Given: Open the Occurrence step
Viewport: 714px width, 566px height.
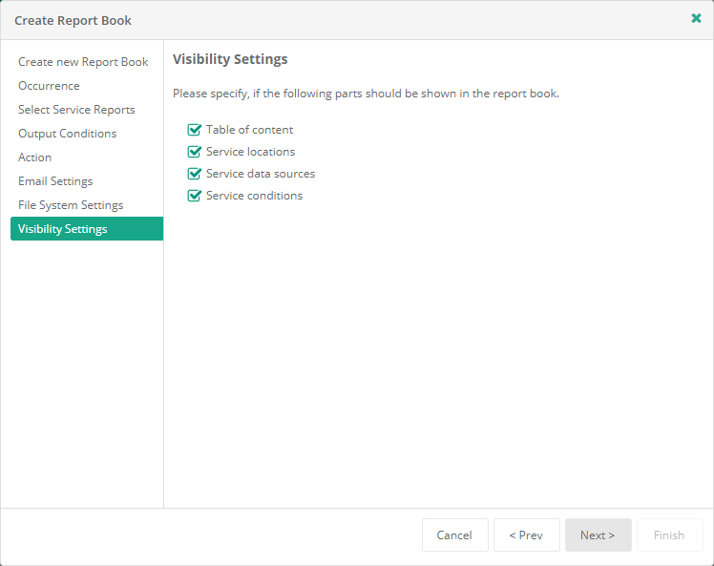Looking at the screenshot, I should (x=49, y=86).
